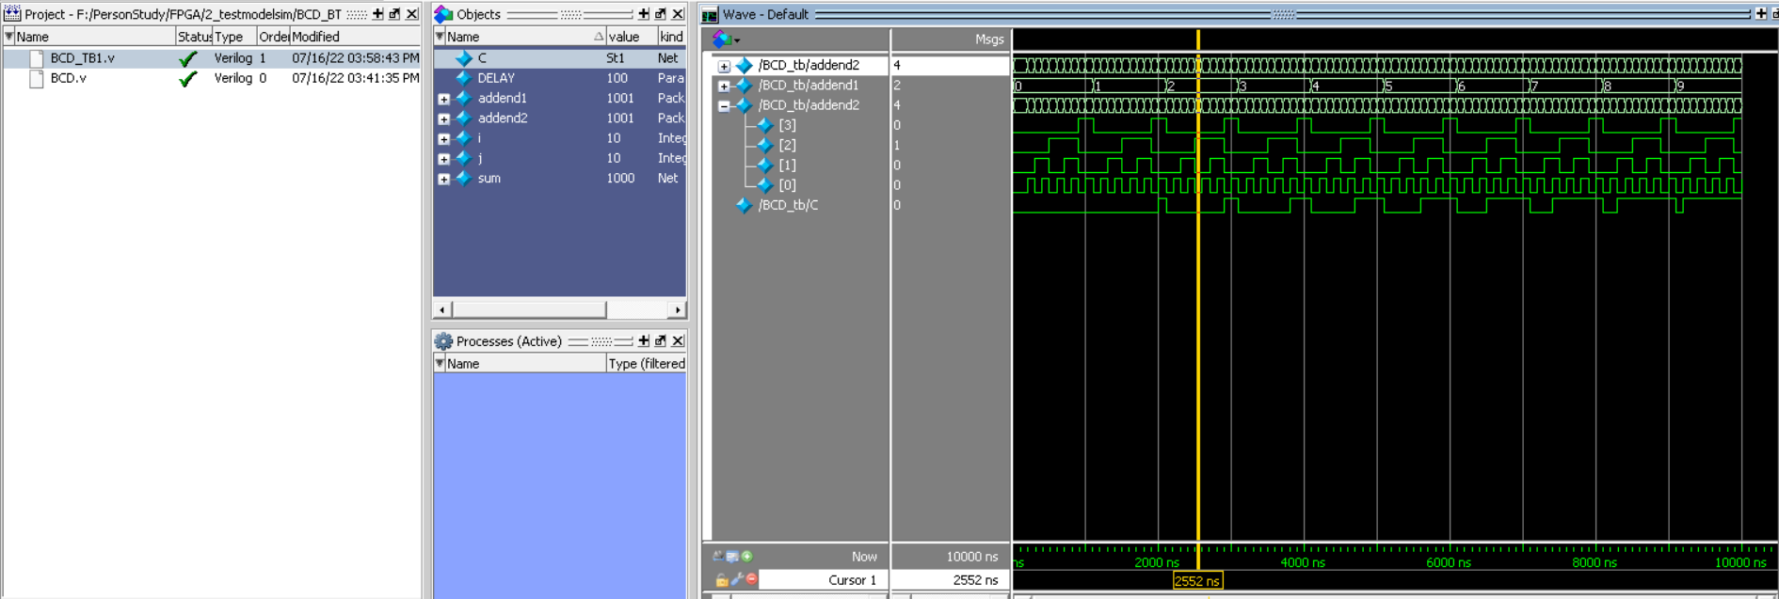Select bit [2] of addend2 in Wave
Image resolution: width=1779 pixels, height=599 pixels.
[x=787, y=145]
